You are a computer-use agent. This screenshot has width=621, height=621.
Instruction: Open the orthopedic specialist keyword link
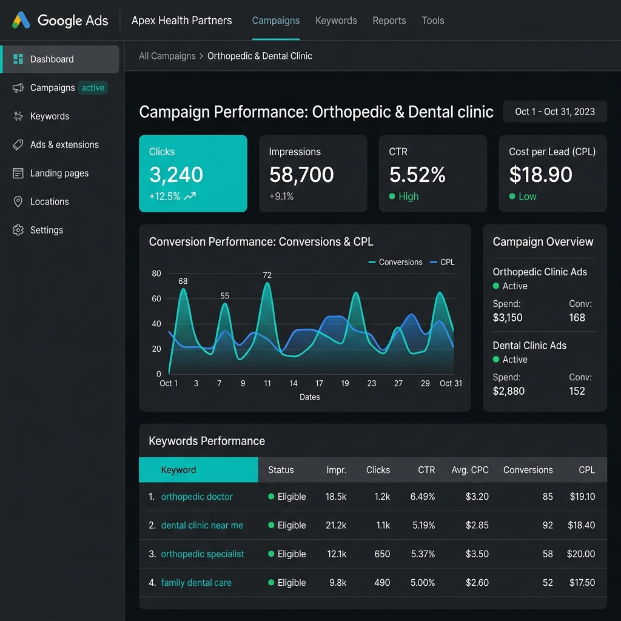pos(203,554)
